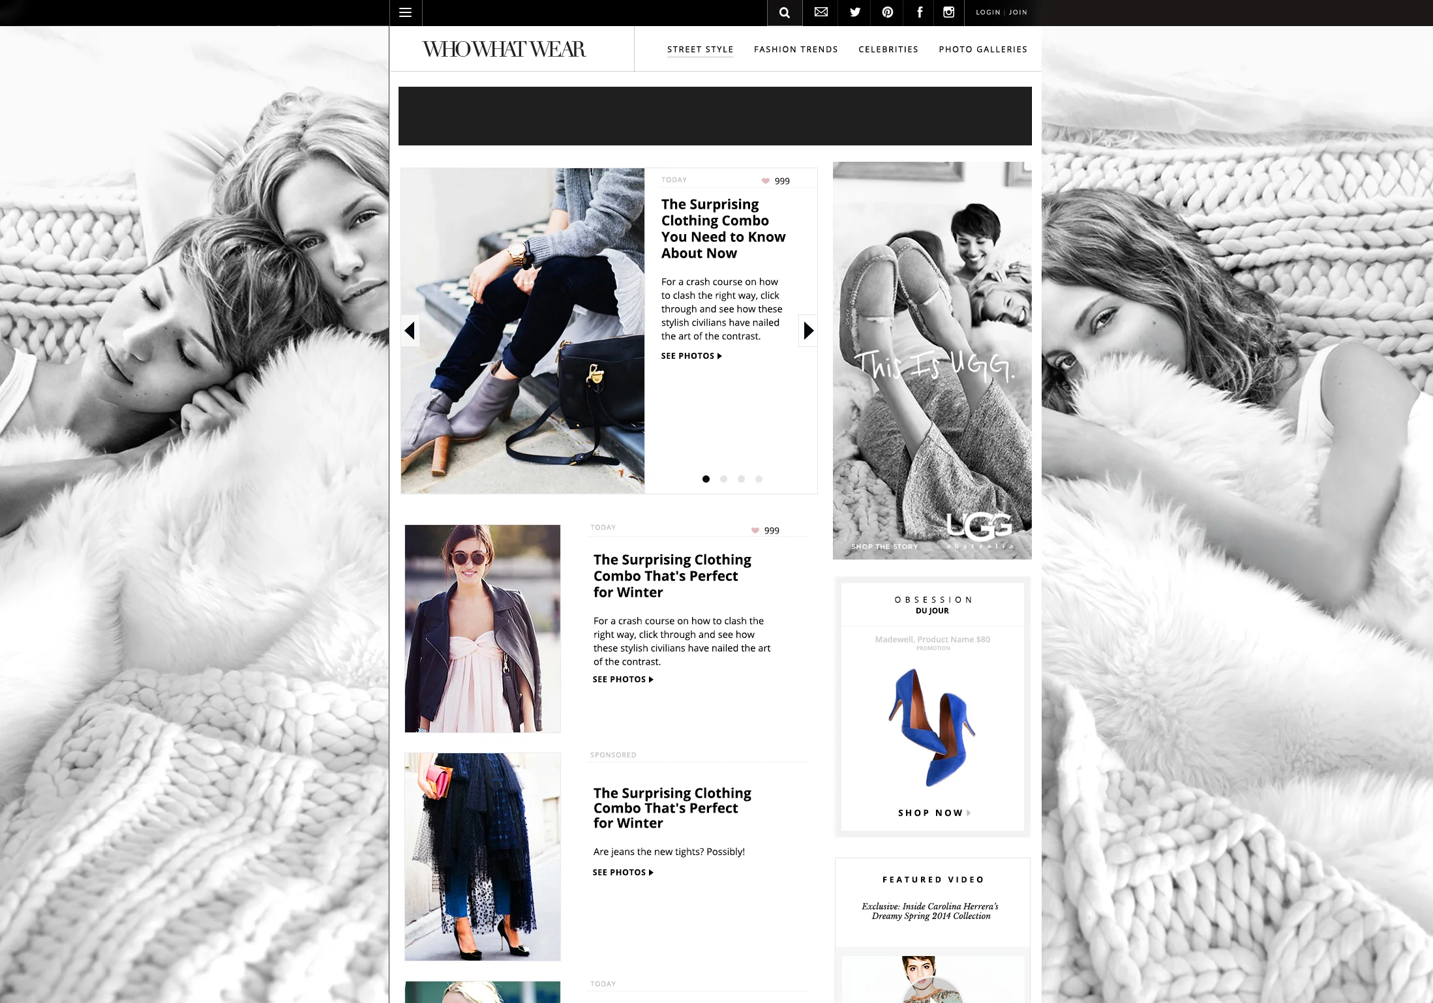This screenshot has width=1433, height=1003.
Task: Open Fashion Trends section
Action: point(796,50)
